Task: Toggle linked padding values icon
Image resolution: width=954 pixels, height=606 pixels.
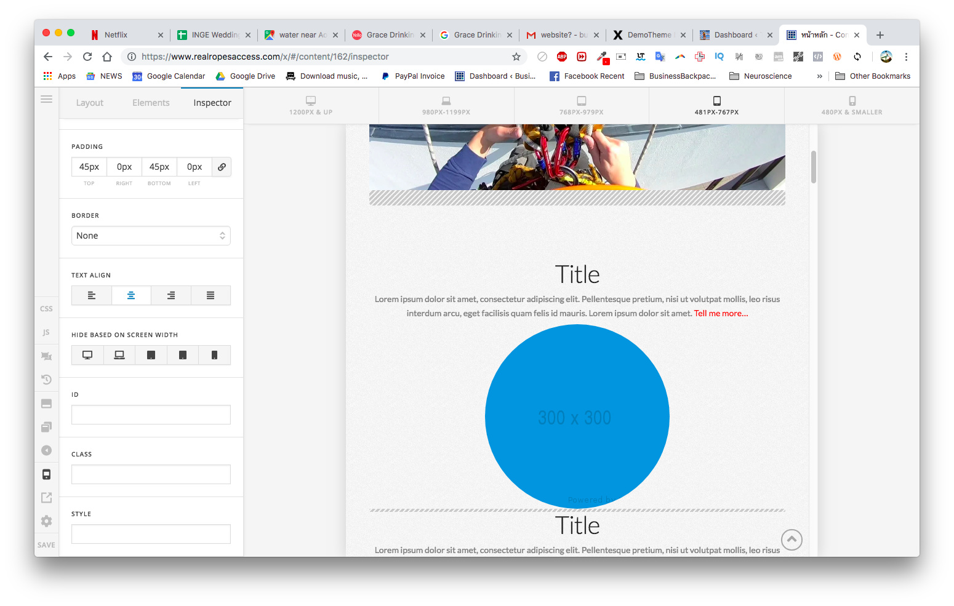Action: [222, 167]
